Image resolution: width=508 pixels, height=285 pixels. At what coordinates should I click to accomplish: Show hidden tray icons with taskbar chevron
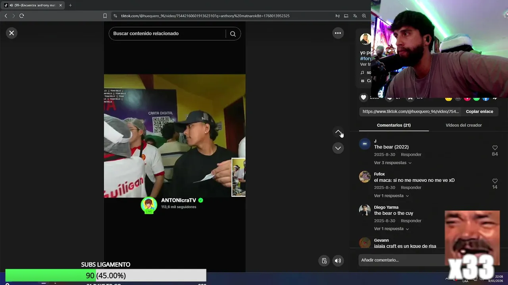[x=447, y=278]
